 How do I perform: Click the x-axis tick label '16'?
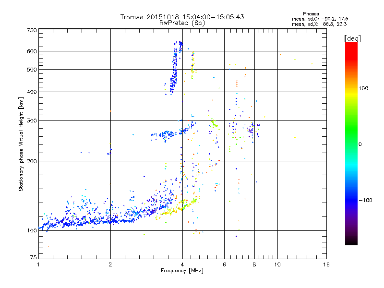(x=326, y=264)
